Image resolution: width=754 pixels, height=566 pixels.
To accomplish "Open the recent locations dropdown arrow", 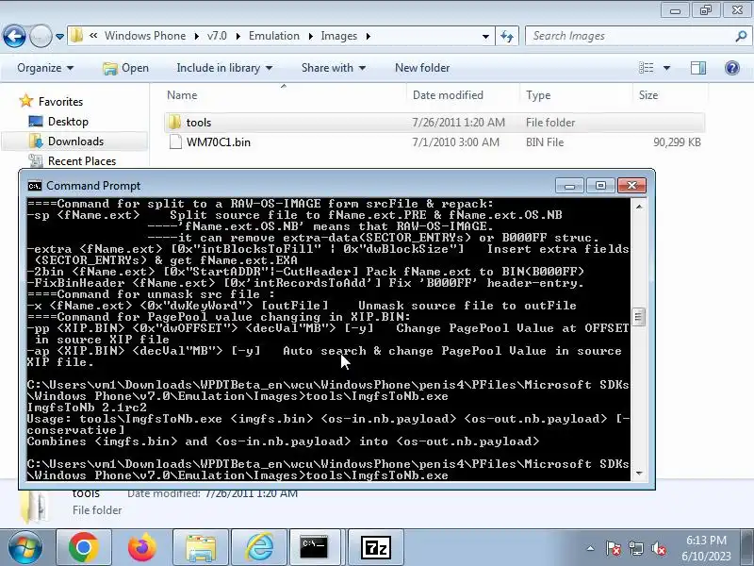I will (x=59, y=37).
